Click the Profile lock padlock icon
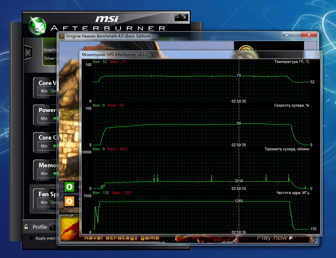The height and width of the screenshot is (258, 336). tap(26, 227)
